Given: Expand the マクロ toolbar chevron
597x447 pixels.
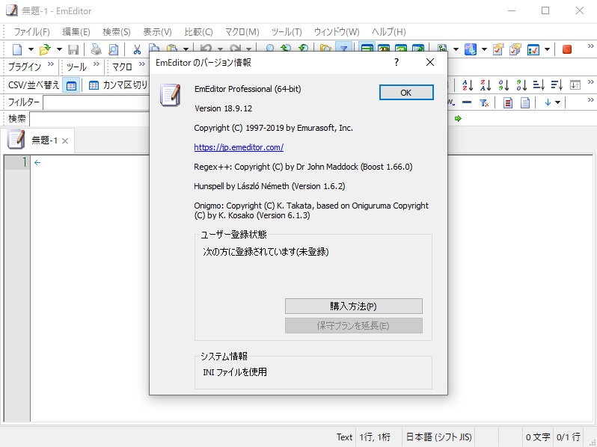Looking at the screenshot, I should pos(142,64).
